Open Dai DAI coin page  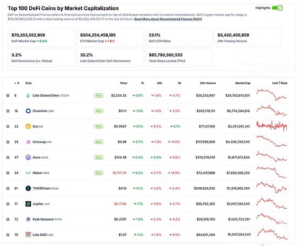[38, 126]
